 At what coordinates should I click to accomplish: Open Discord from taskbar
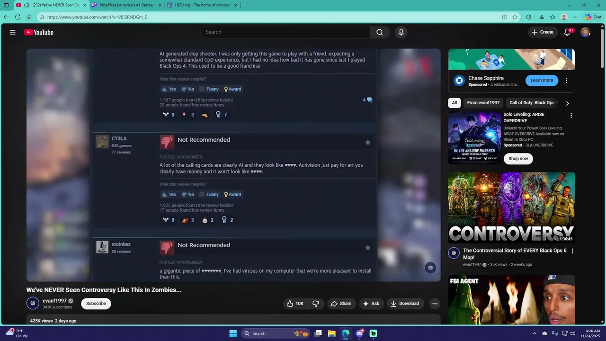pos(359,333)
